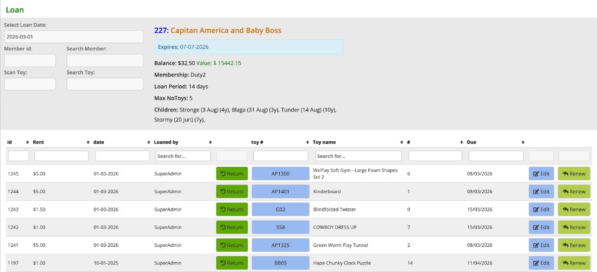
Task: Open toy AP1401 button
Action: pos(280,191)
